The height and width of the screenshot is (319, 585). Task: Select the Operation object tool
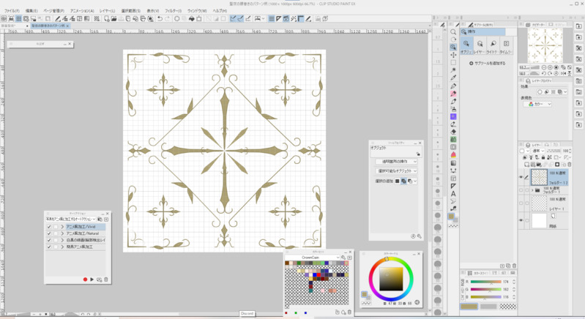pyautogui.click(x=453, y=47)
